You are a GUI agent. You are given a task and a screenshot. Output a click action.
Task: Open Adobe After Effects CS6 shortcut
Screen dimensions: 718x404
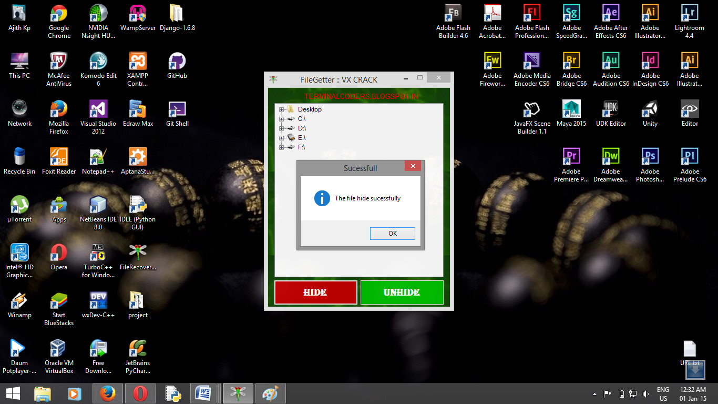click(x=611, y=22)
